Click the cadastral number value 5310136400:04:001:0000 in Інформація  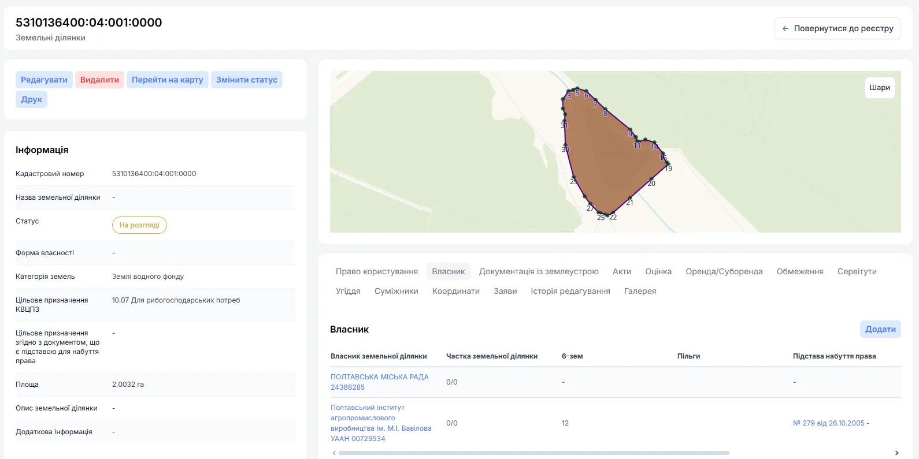[154, 174]
